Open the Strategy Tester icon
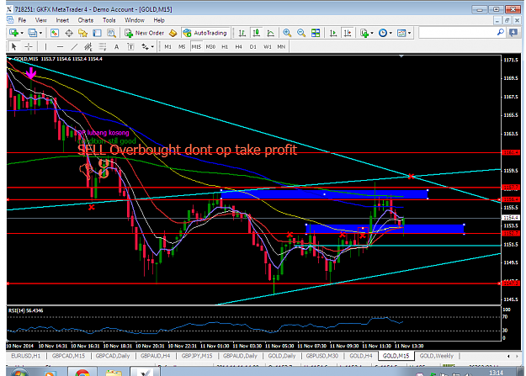This screenshot has width=526, height=376. point(111,33)
